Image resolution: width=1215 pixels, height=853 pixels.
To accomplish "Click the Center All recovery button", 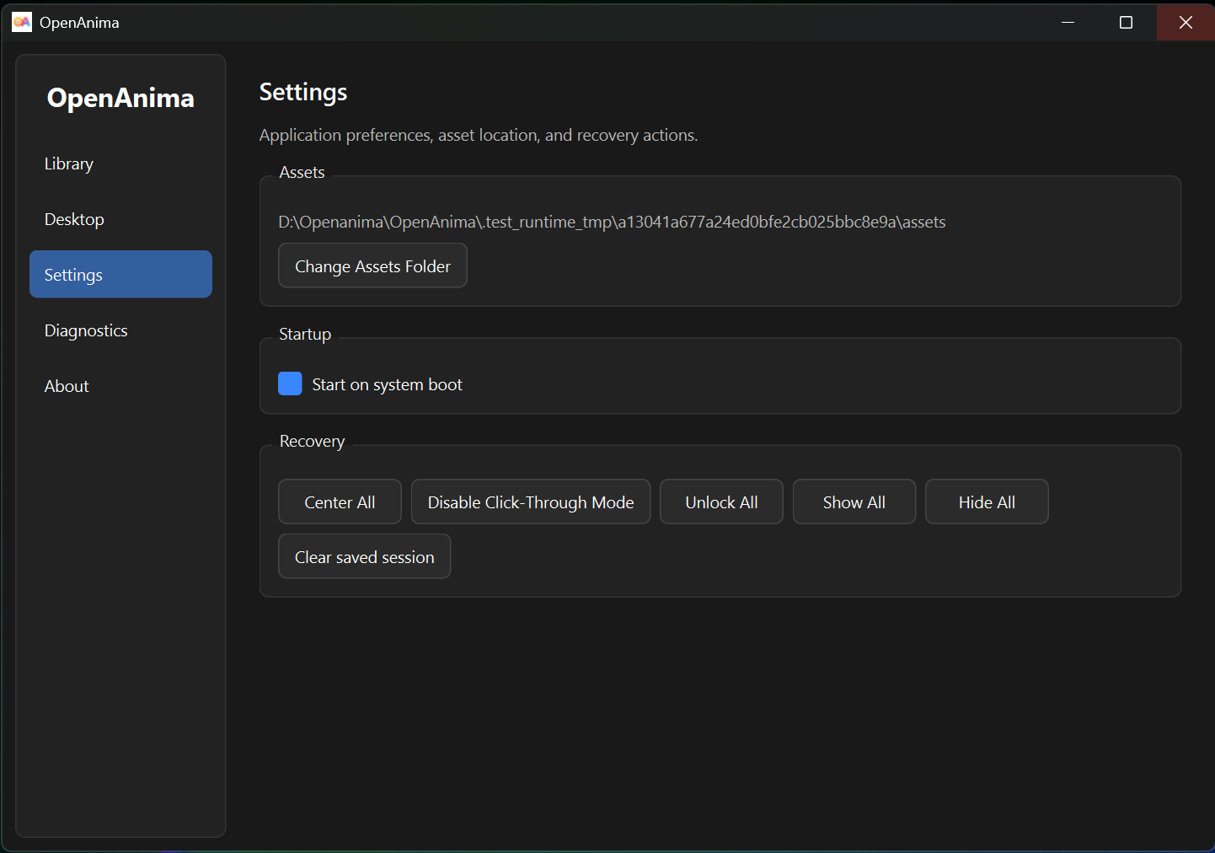I will [x=340, y=502].
